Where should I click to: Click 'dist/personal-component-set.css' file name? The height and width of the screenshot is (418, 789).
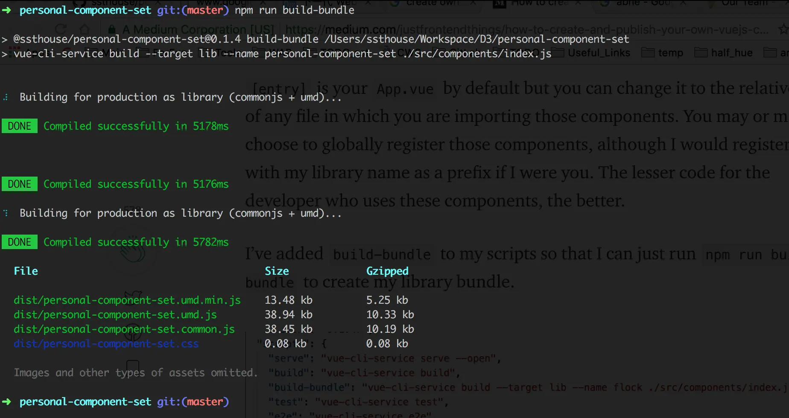106,344
